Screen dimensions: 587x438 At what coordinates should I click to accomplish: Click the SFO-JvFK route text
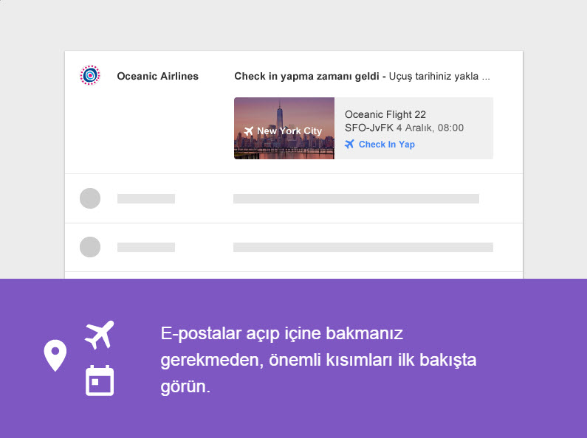(368, 128)
